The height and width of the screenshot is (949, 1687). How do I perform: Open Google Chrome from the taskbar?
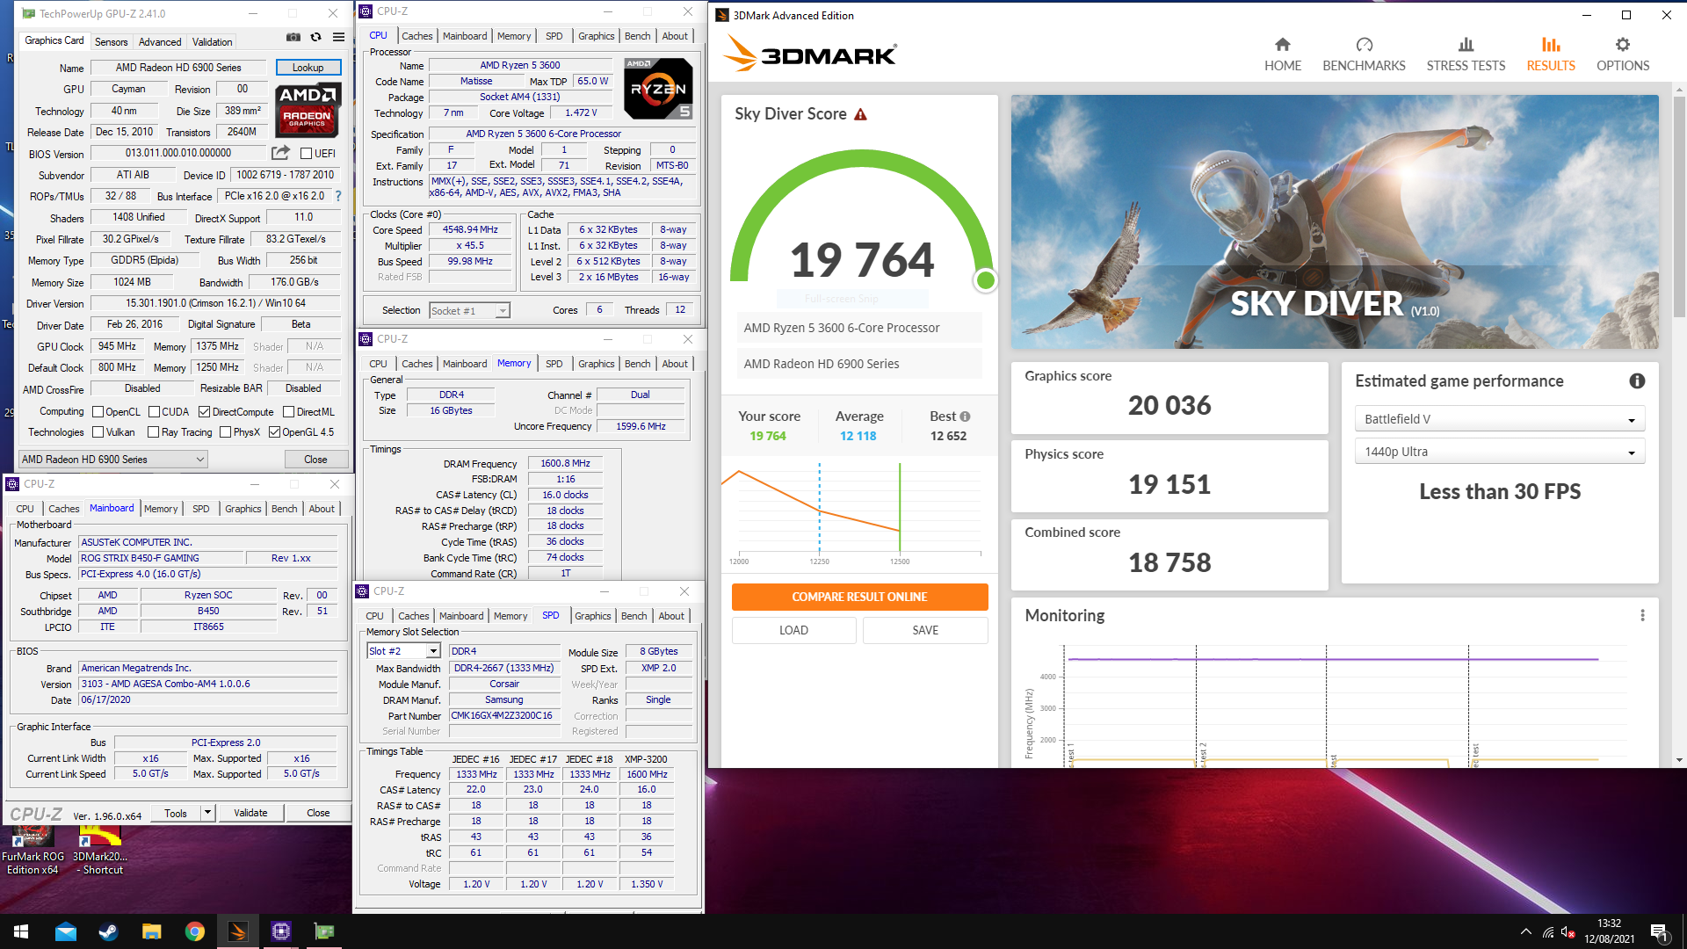click(x=194, y=931)
